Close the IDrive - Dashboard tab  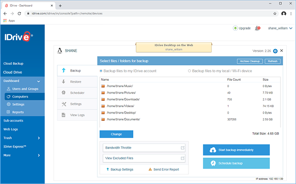click(x=52, y=5)
